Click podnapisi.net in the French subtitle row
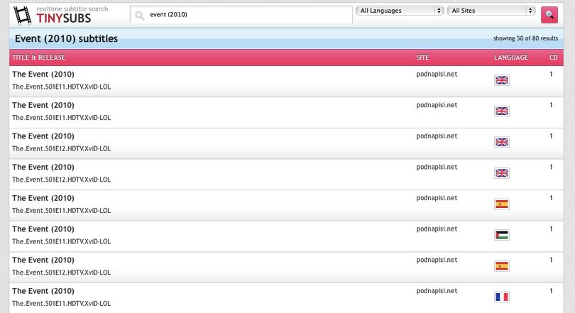 point(437,291)
